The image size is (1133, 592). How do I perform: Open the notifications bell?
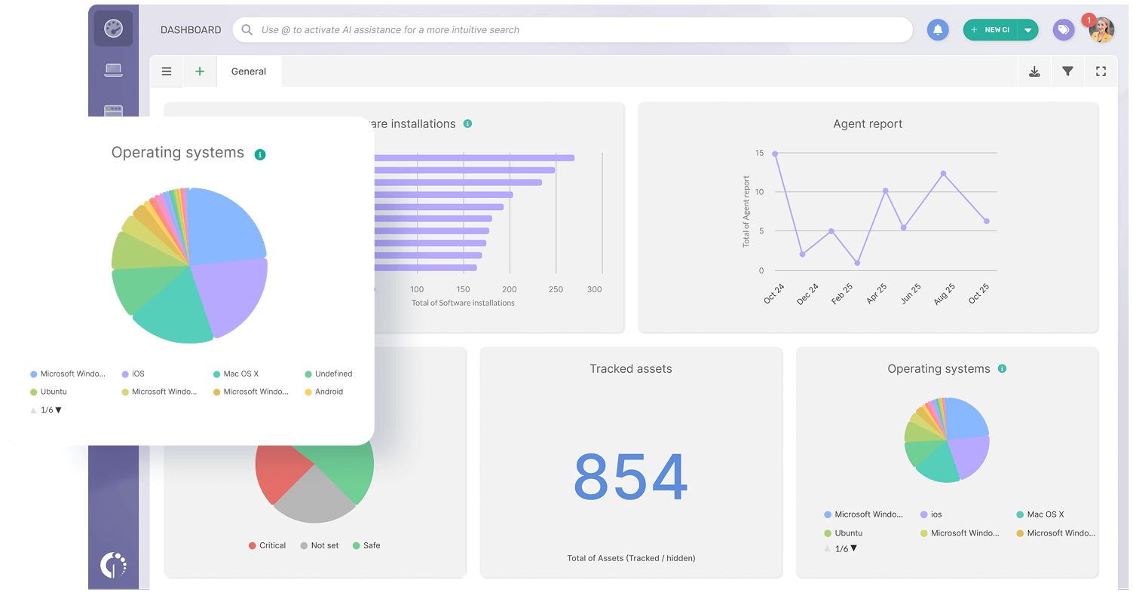938,30
